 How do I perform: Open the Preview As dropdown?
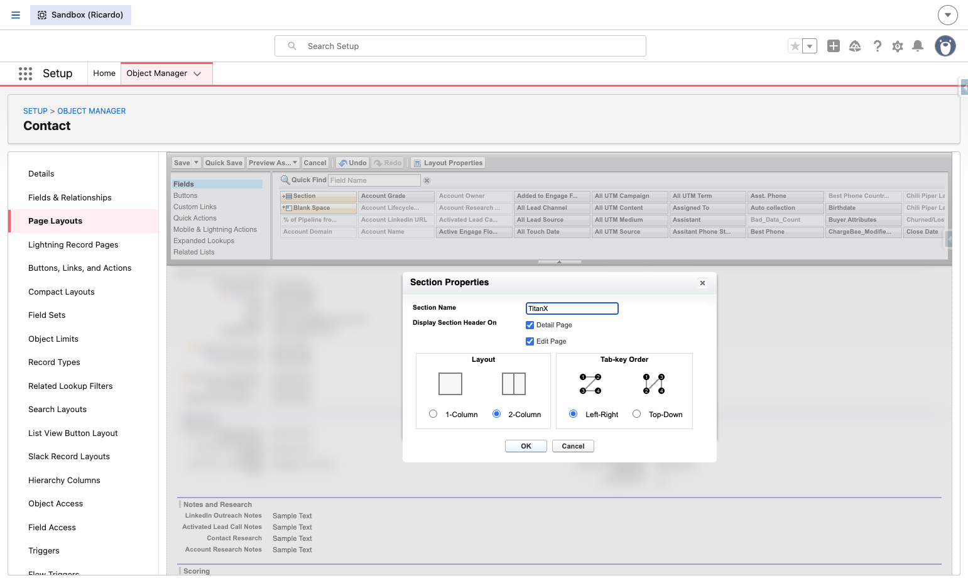(x=273, y=163)
